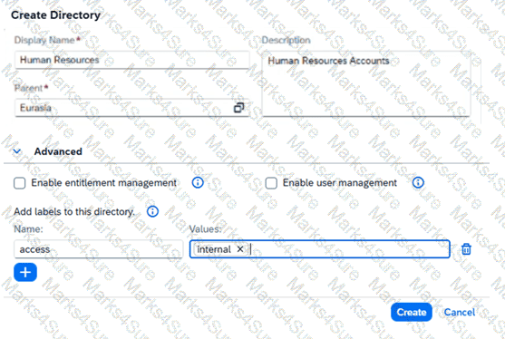Image resolution: width=505 pixels, height=339 pixels.
Task: Focus the Description text area
Action: (366, 83)
